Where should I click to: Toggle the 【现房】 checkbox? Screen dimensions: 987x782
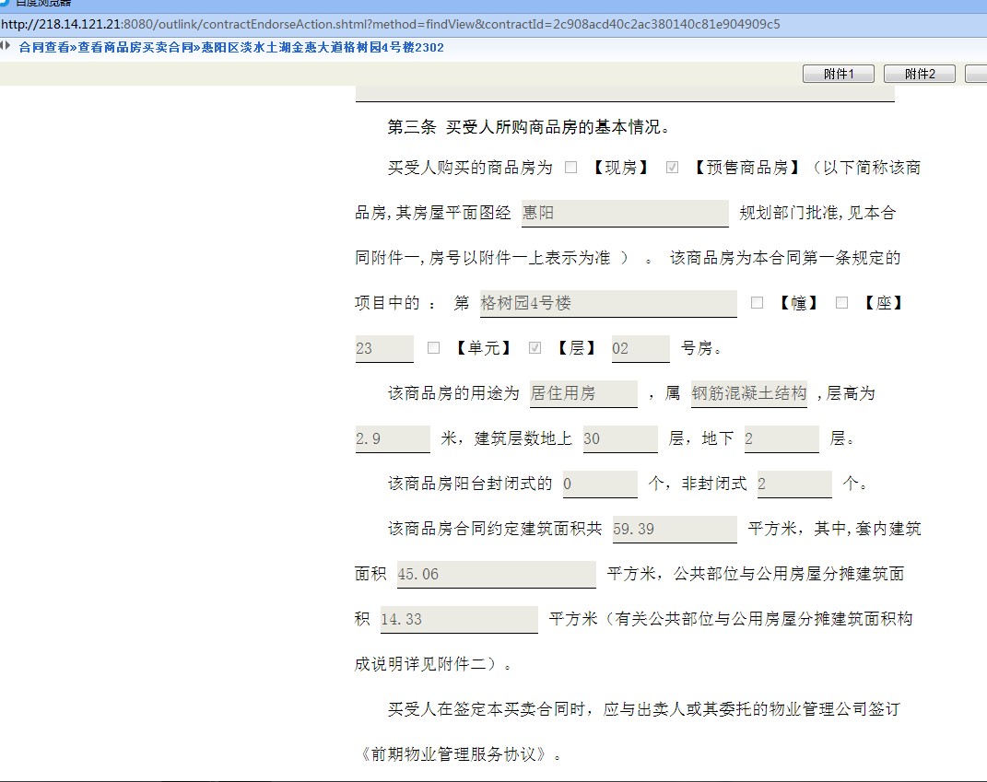tap(571, 168)
